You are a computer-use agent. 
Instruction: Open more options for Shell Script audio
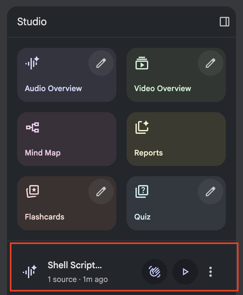coord(210,272)
